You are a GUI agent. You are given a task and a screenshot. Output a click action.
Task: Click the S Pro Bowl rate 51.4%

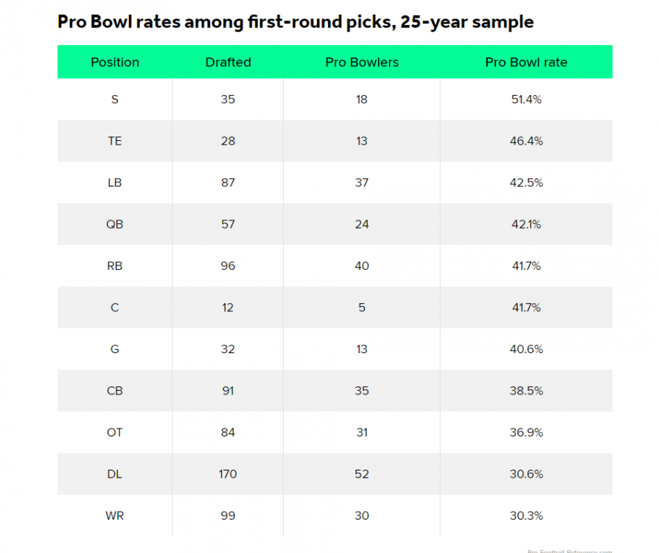[x=526, y=99]
